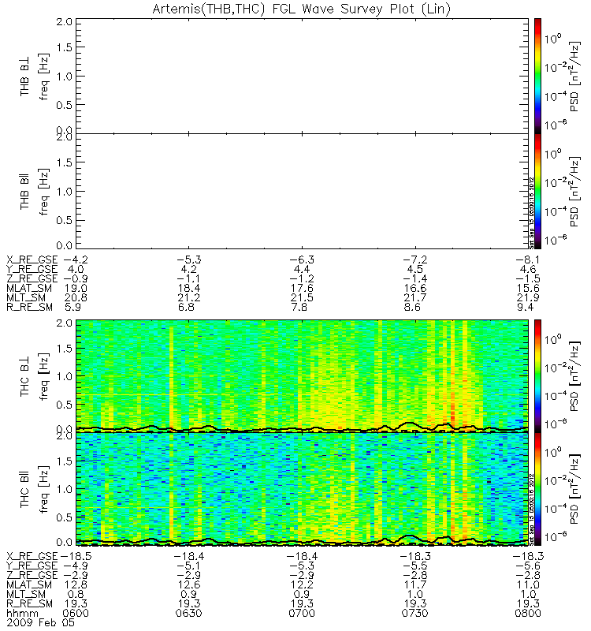Click the THB MLT value '21.9'
The image size is (591, 631).
coord(528,298)
